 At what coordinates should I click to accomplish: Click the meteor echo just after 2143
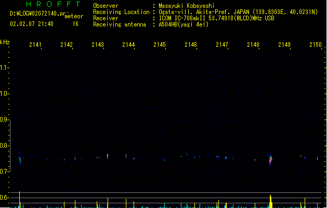tap(108, 156)
